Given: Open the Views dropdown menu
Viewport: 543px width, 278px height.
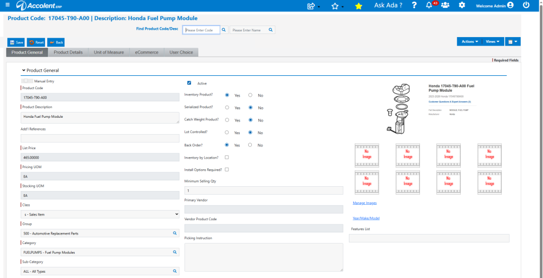Looking at the screenshot, I should [493, 41].
